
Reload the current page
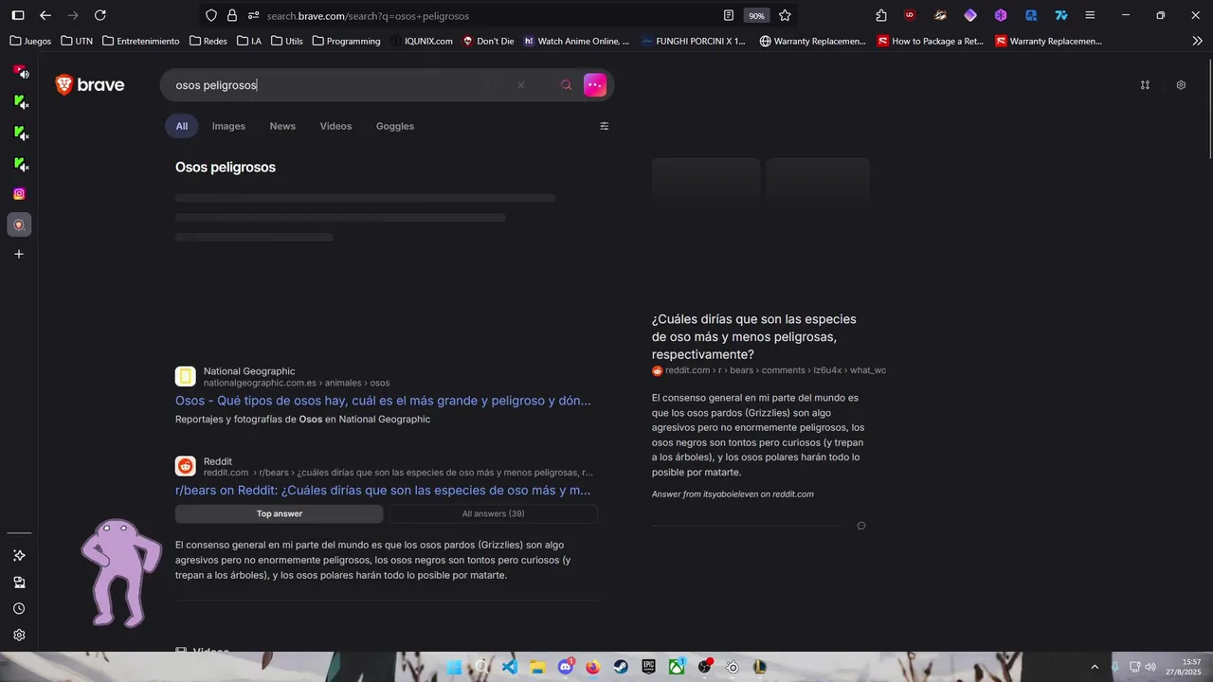[100, 15]
